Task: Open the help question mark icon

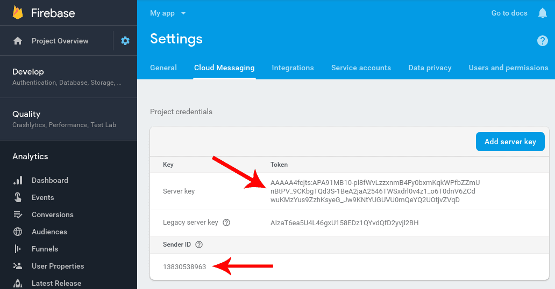Action: [x=542, y=41]
